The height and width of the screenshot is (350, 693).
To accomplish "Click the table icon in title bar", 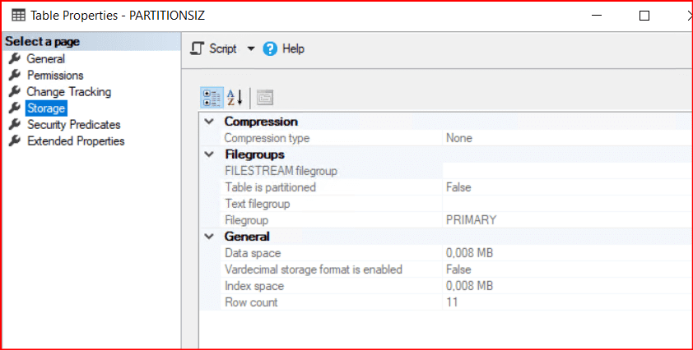I will [x=18, y=16].
